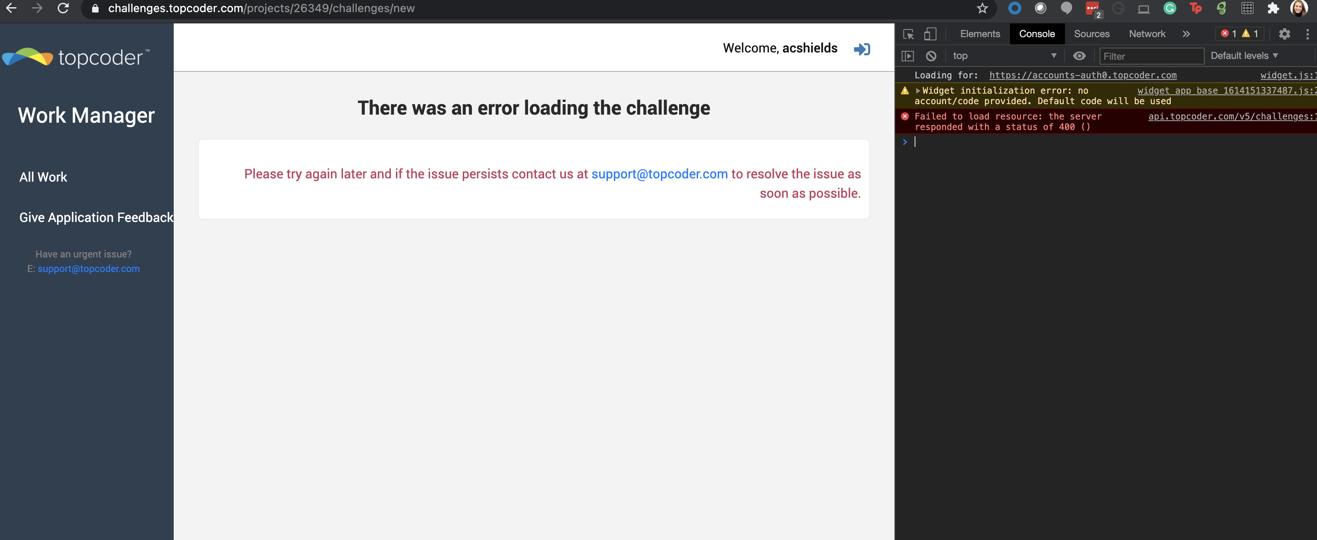This screenshot has height=540, width=1317.
Task: Click the Grammarly extension icon
Action: (1170, 8)
